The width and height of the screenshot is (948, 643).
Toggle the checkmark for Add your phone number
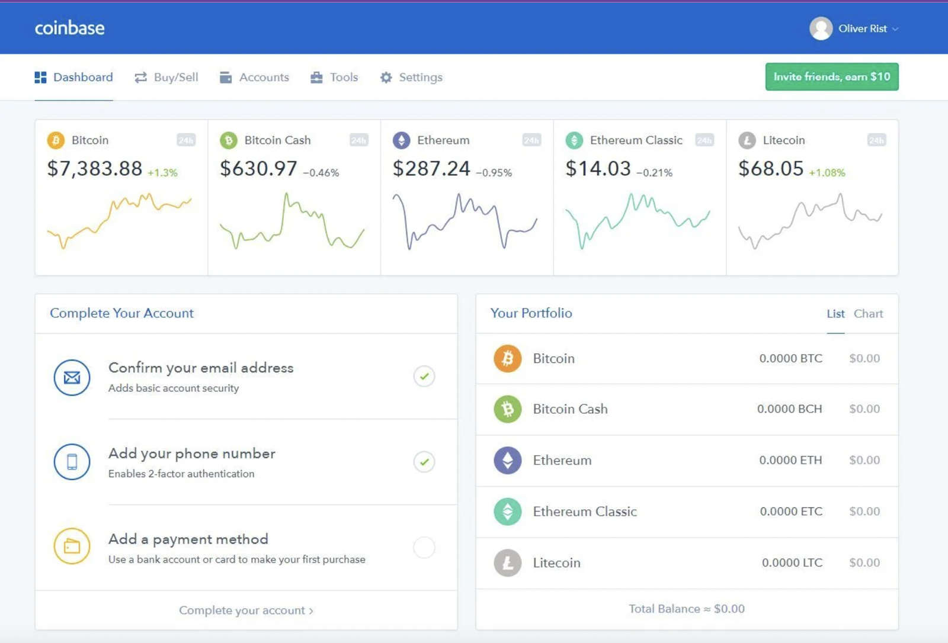(424, 462)
